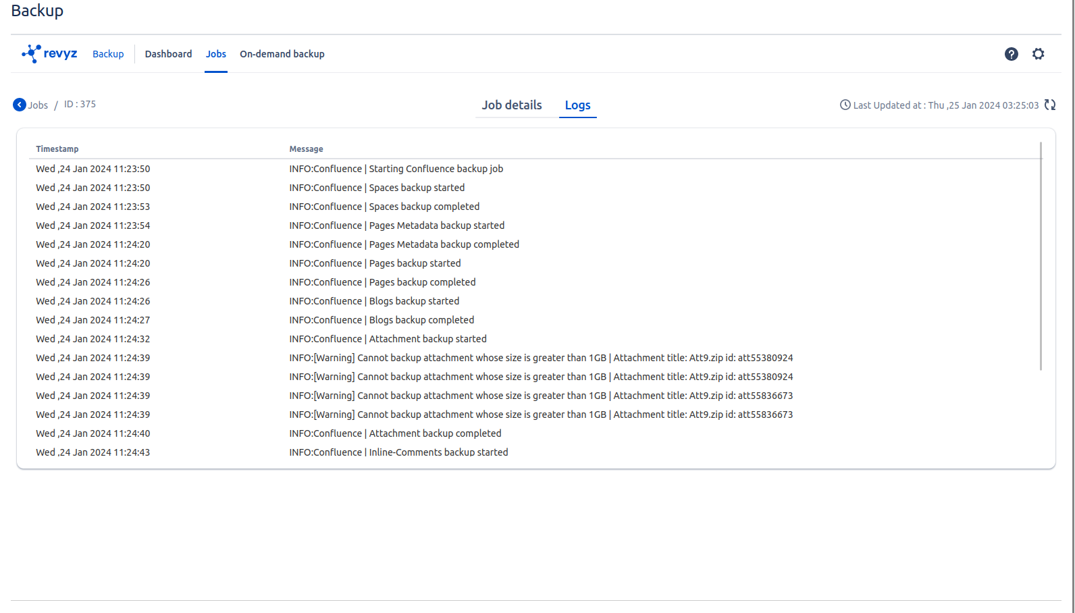Viewport: 1075px width, 613px height.
Task: Select the Attachment backup completed log message
Action: [395, 433]
